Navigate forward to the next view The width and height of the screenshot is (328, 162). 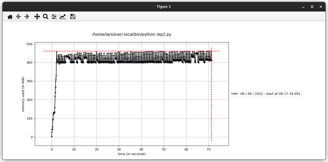point(26,16)
